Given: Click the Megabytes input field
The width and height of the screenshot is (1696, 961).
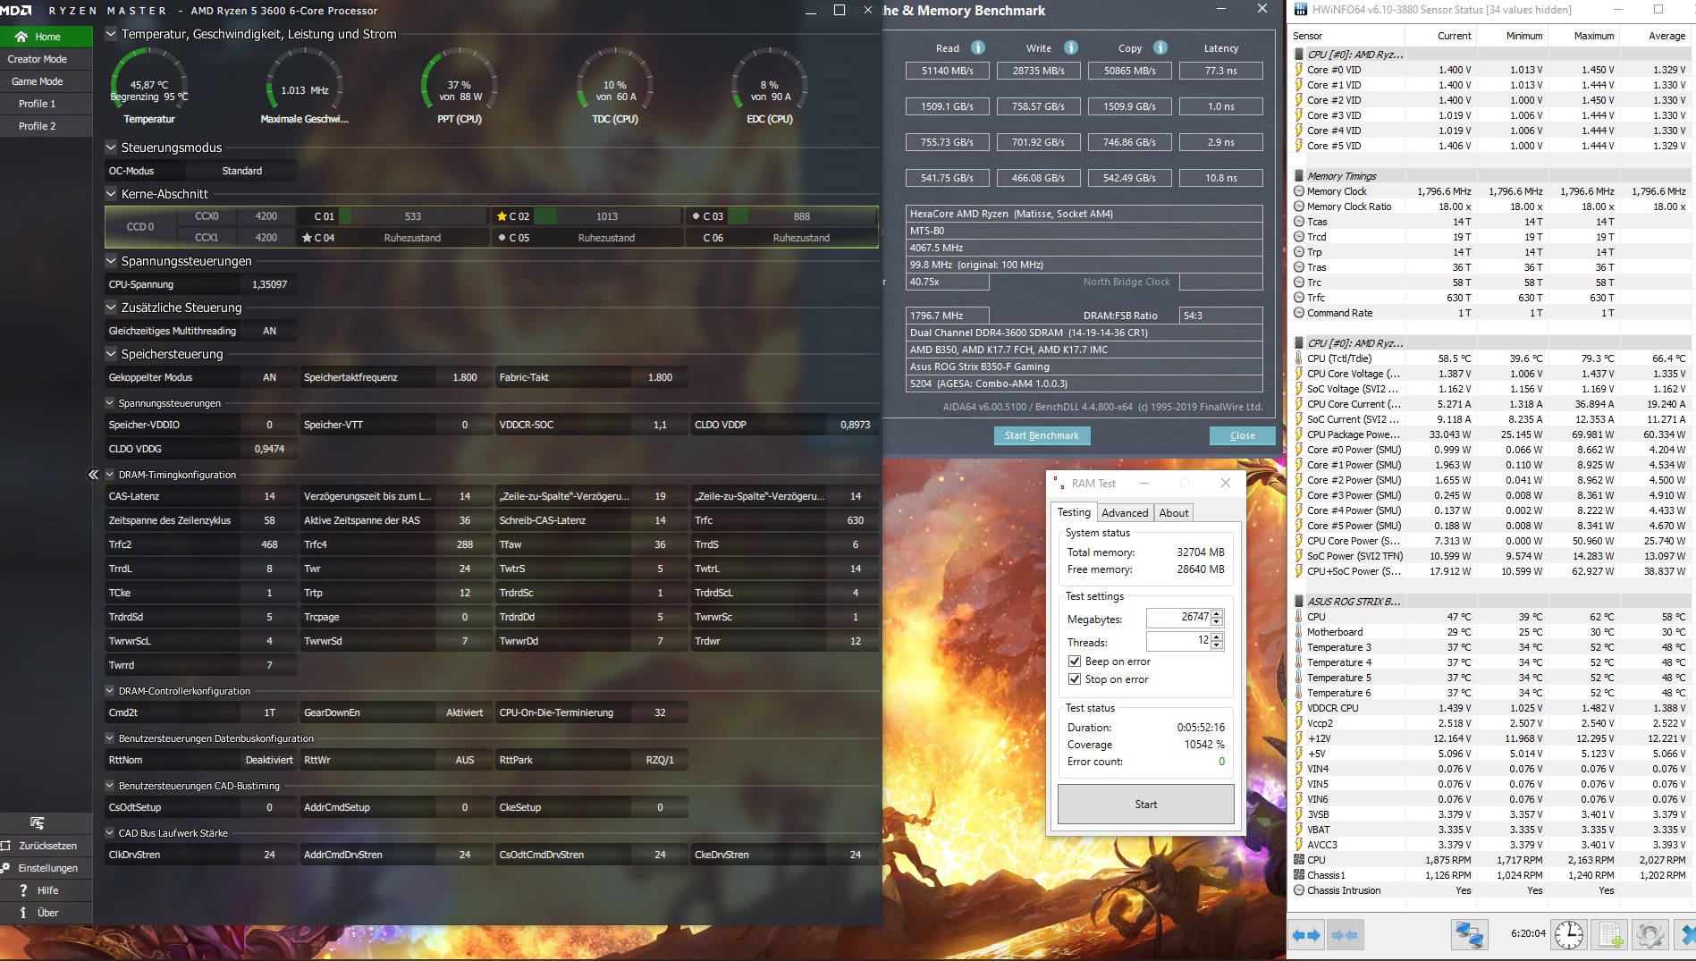Looking at the screenshot, I should (x=1178, y=618).
